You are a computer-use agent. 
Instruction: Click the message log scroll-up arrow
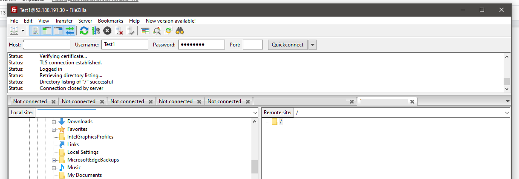tap(507, 56)
